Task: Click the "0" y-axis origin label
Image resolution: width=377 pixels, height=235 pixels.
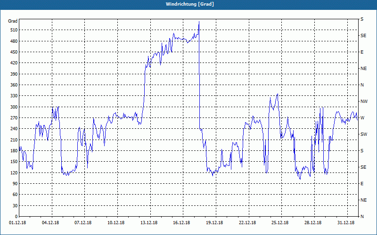Action: click(x=16, y=217)
